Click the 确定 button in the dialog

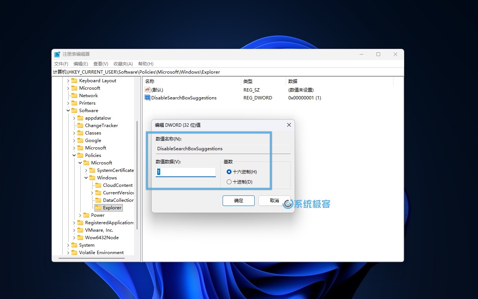click(x=238, y=200)
